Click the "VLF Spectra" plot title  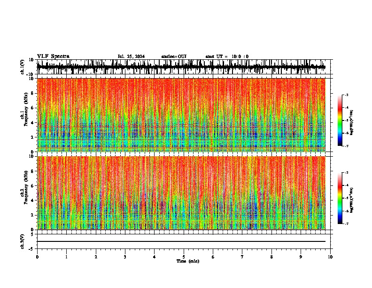click(x=53, y=56)
